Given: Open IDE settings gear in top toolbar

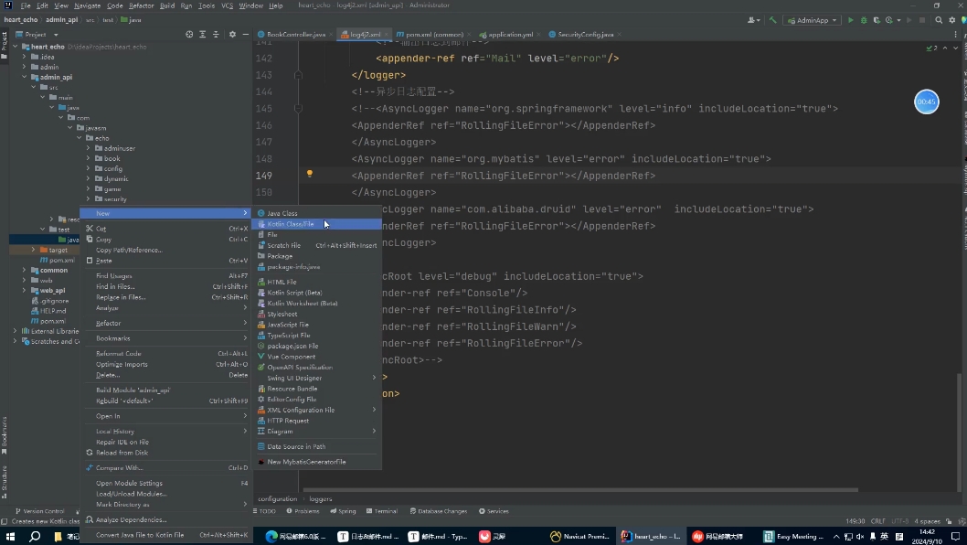Looking at the screenshot, I should (x=952, y=20).
